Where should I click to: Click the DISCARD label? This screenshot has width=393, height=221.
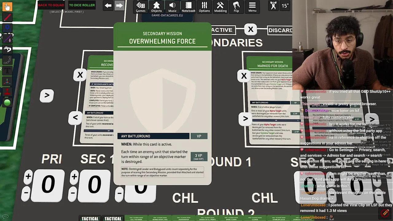(280, 30)
